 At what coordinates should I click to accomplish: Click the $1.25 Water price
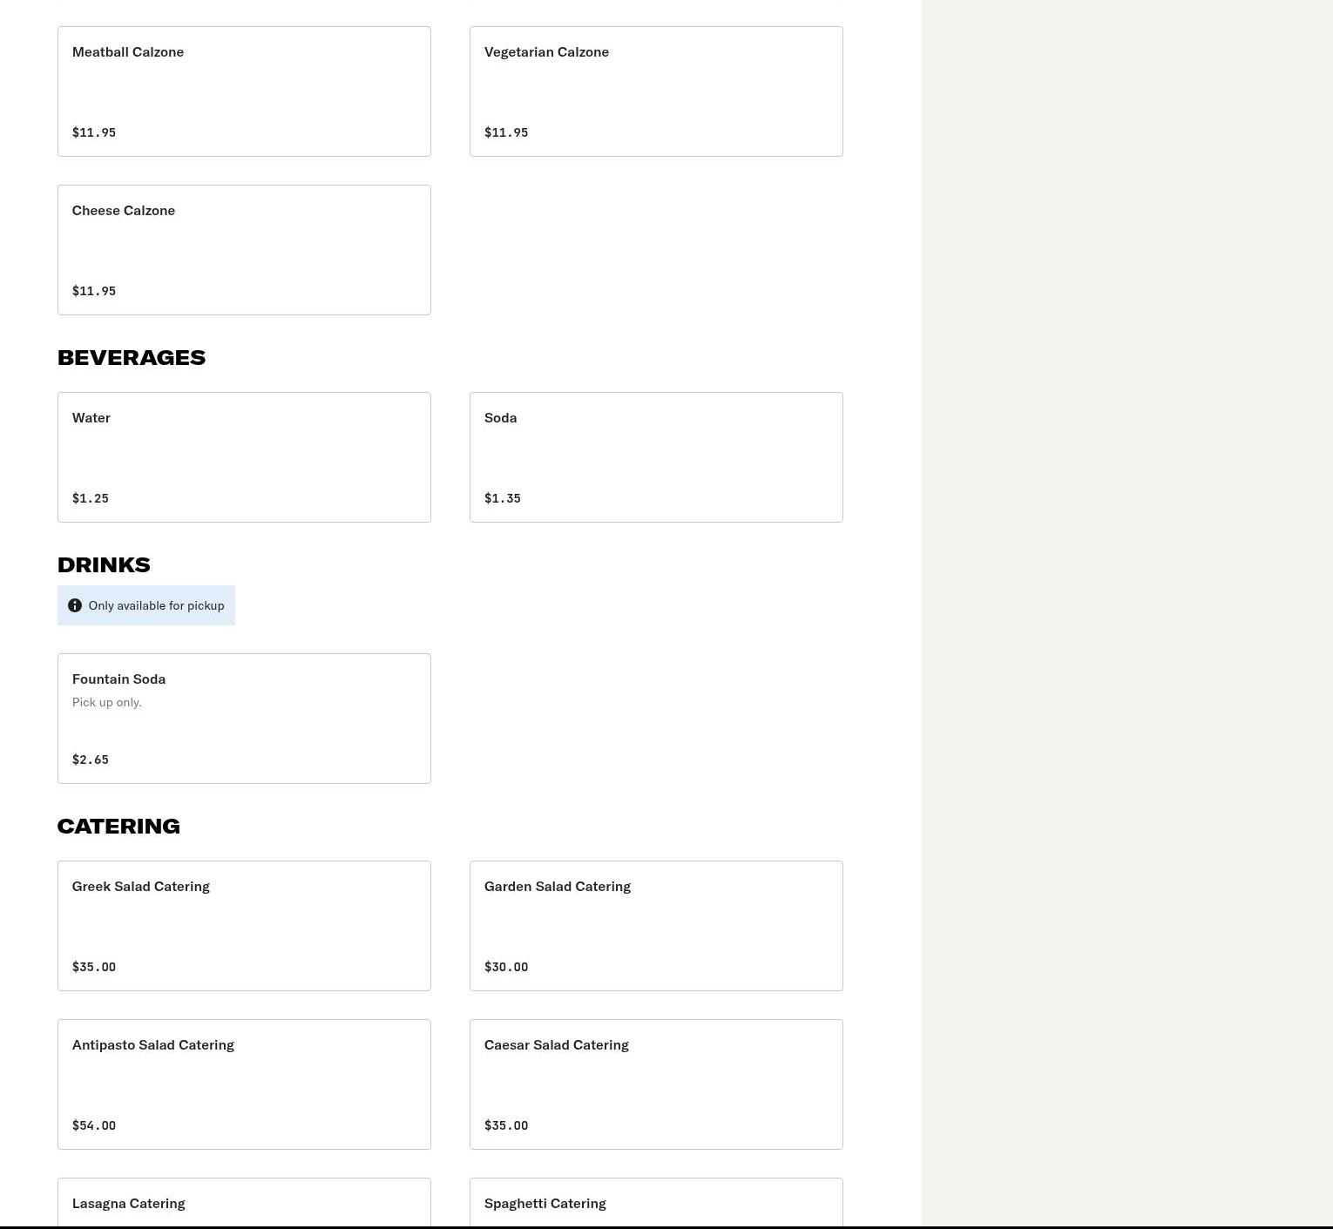[91, 498]
